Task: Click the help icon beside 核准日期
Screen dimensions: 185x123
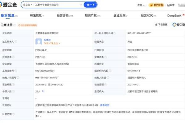Action: [105, 84]
